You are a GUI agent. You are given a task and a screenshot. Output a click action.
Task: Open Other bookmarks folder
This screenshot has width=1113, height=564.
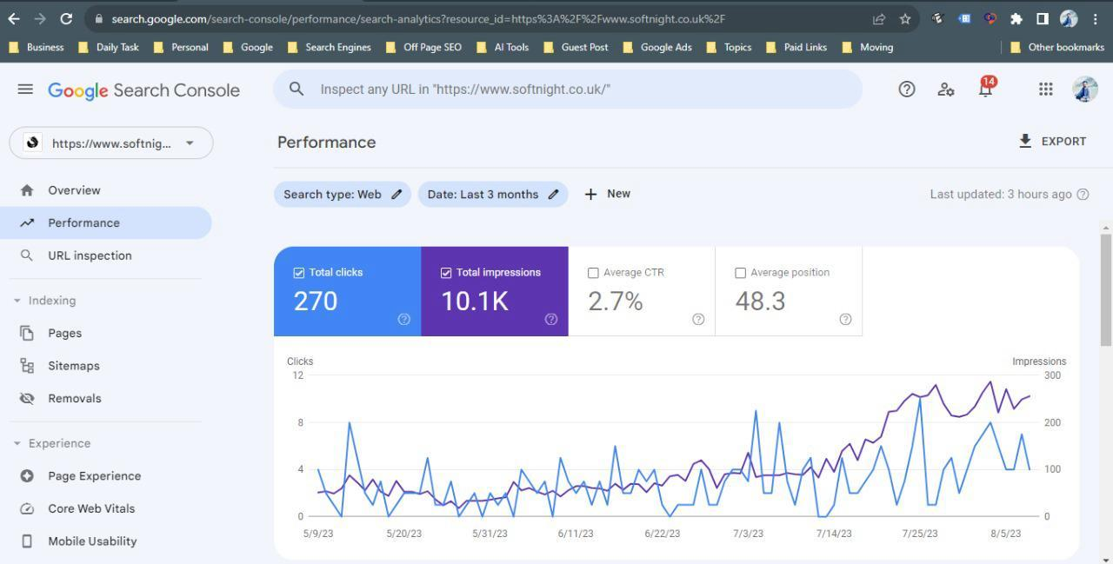(x=1057, y=47)
